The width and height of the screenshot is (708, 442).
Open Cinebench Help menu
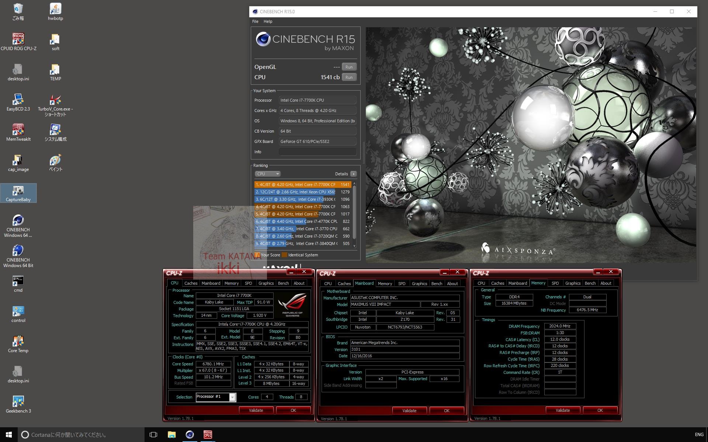[x=268, y=21]
